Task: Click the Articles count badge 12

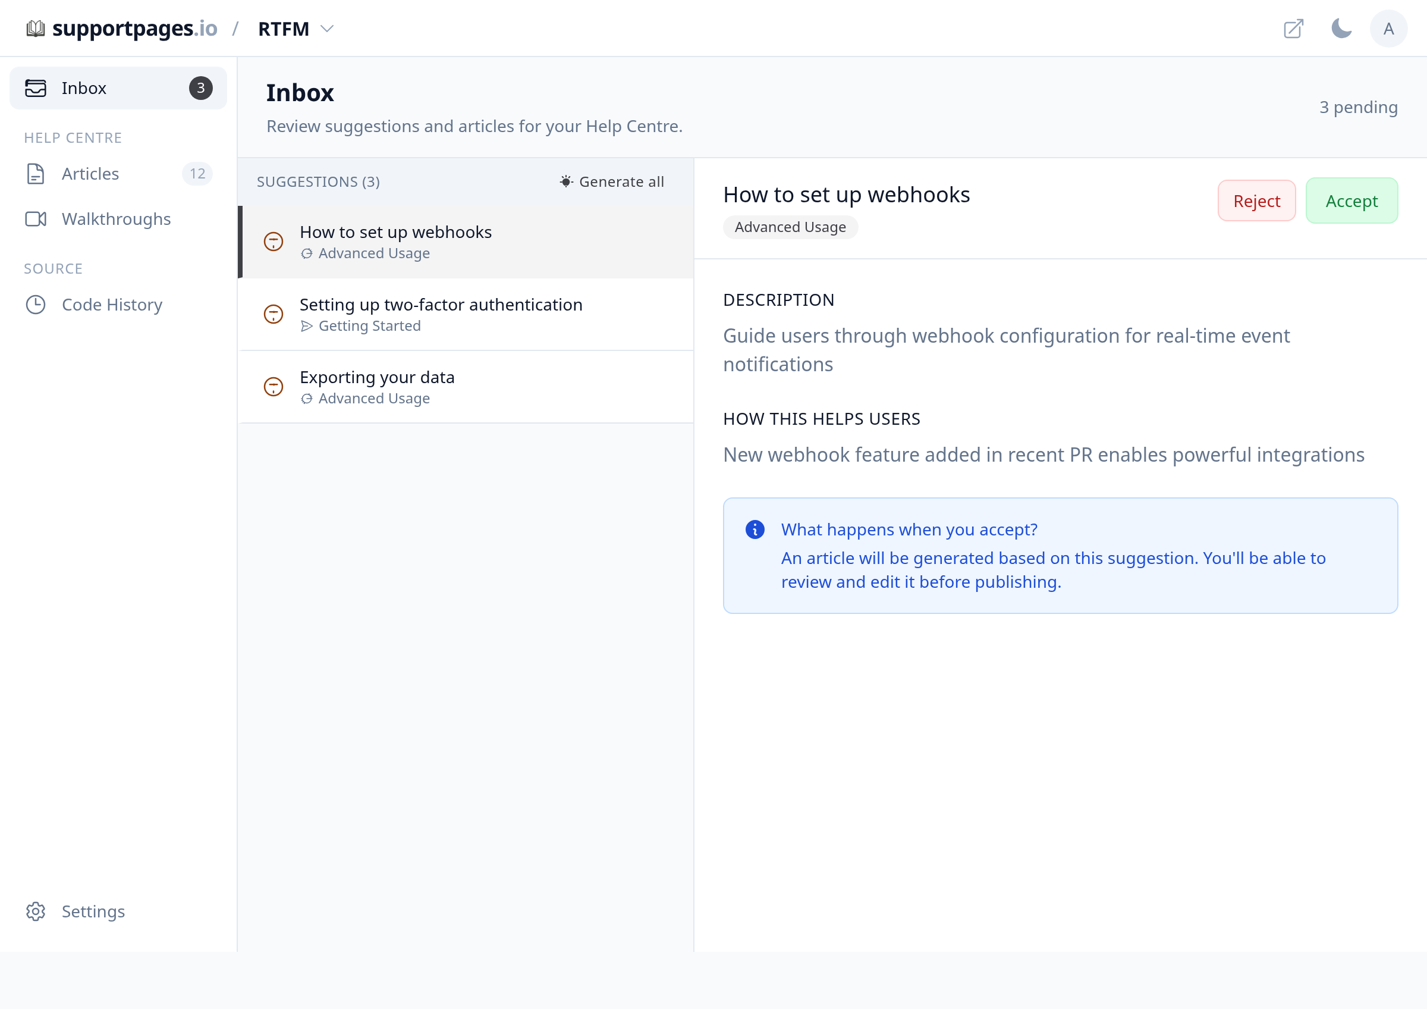Action: coord(197,174)
